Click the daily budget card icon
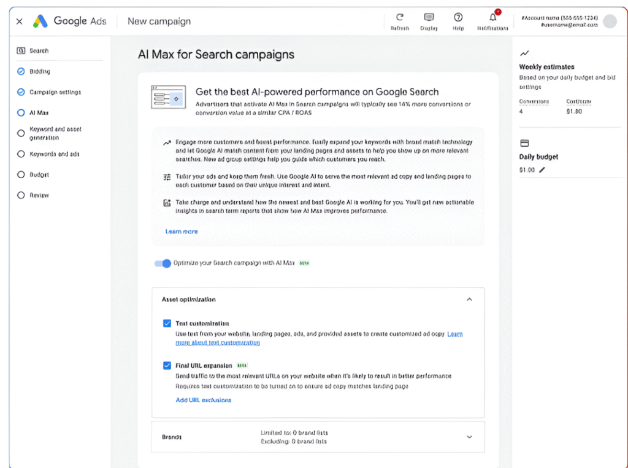The image size is (628, 468). 524,143
